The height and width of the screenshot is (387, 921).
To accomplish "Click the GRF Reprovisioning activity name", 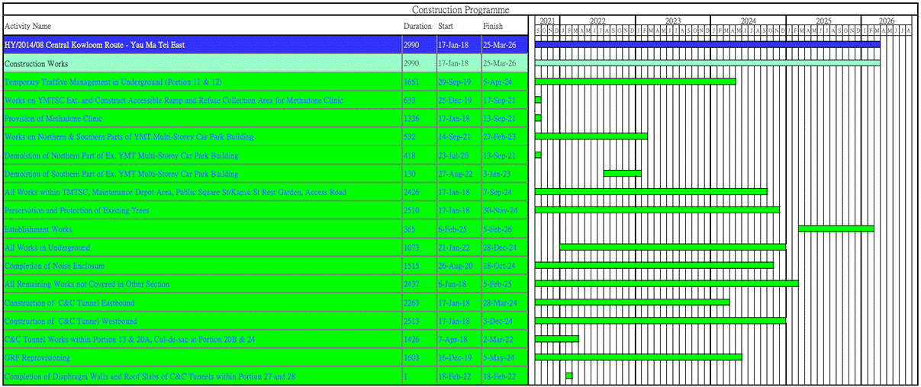I will click(x=37, y=357).
